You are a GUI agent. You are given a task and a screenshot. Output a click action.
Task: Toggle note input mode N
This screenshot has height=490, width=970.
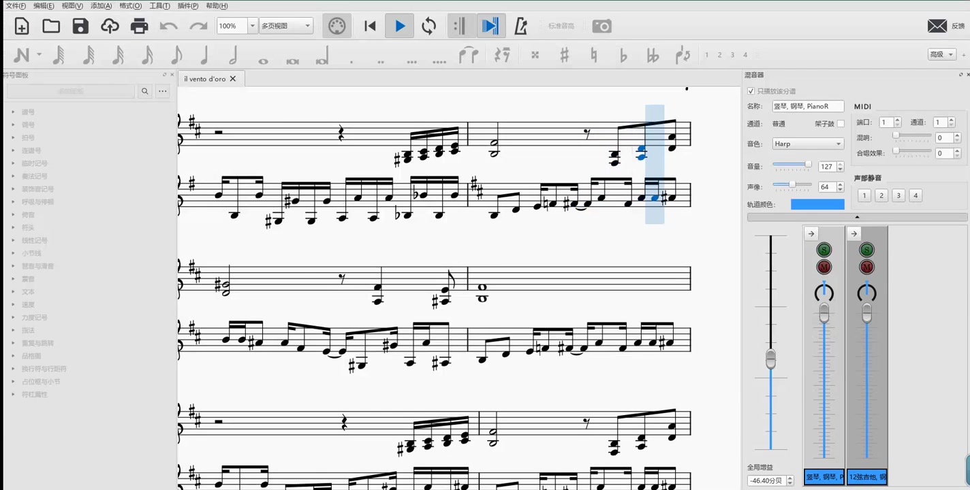tap(21, 55)
